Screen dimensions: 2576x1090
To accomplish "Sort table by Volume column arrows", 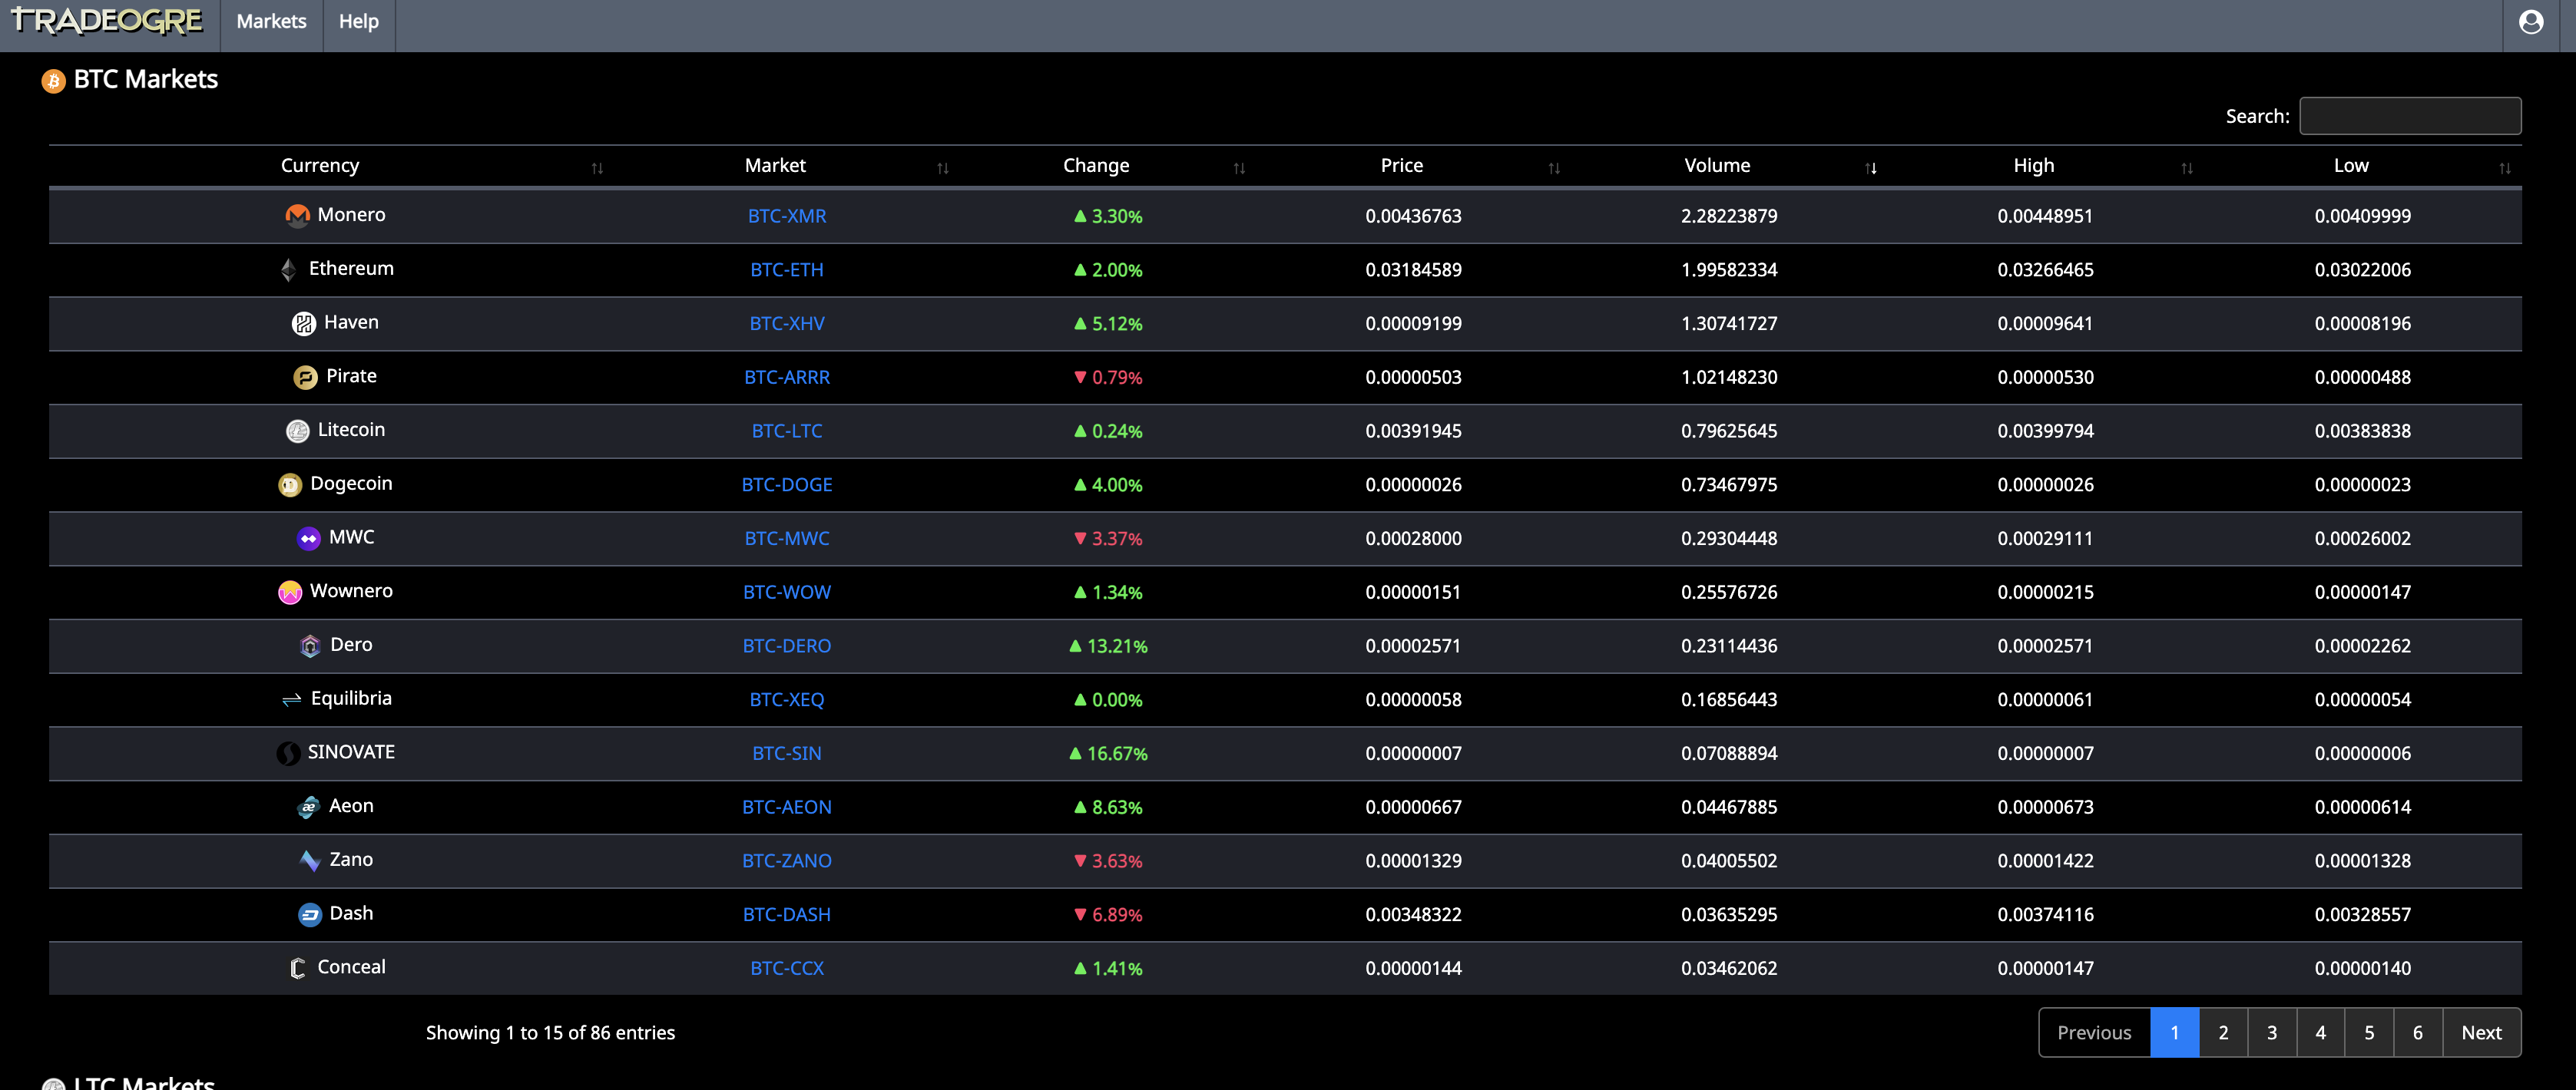I will tap(1871, 168).
